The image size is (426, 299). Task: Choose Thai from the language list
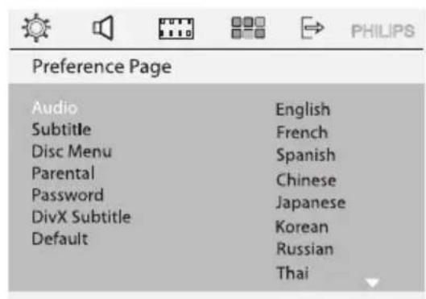(293, 272)
